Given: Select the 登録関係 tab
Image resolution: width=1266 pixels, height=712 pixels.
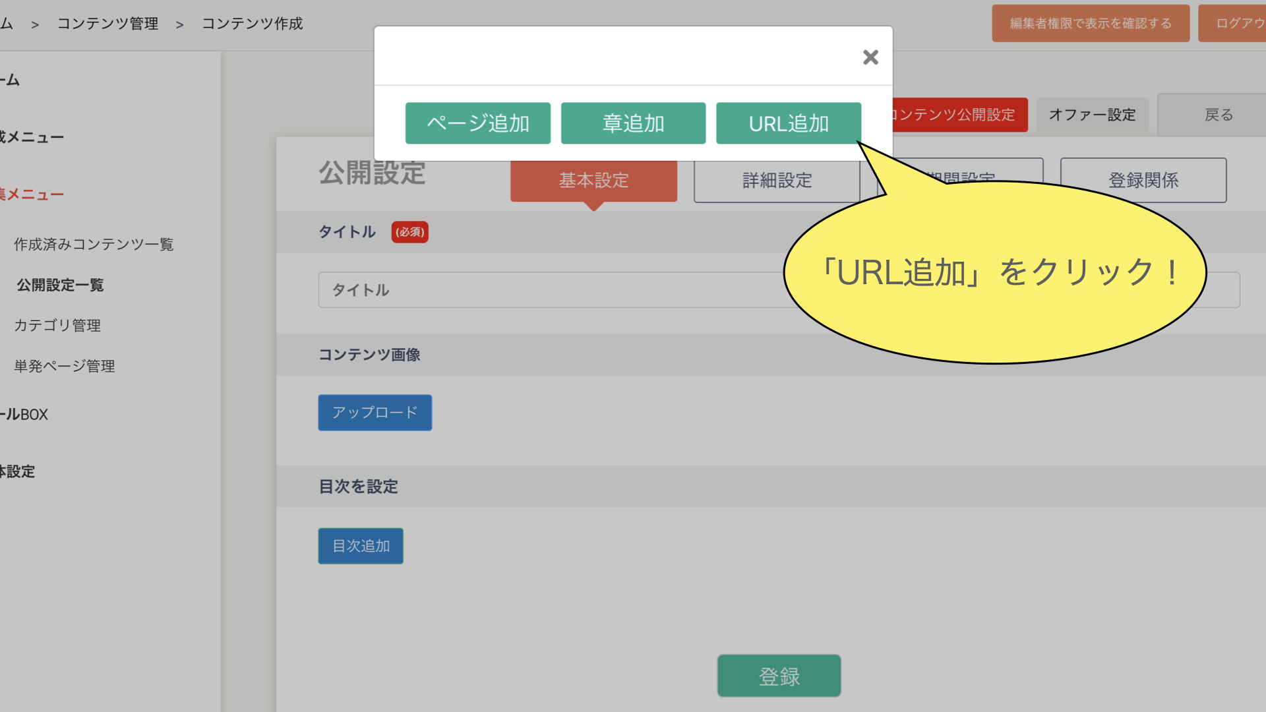Looking at the screenshot, I should [1143, 181].
